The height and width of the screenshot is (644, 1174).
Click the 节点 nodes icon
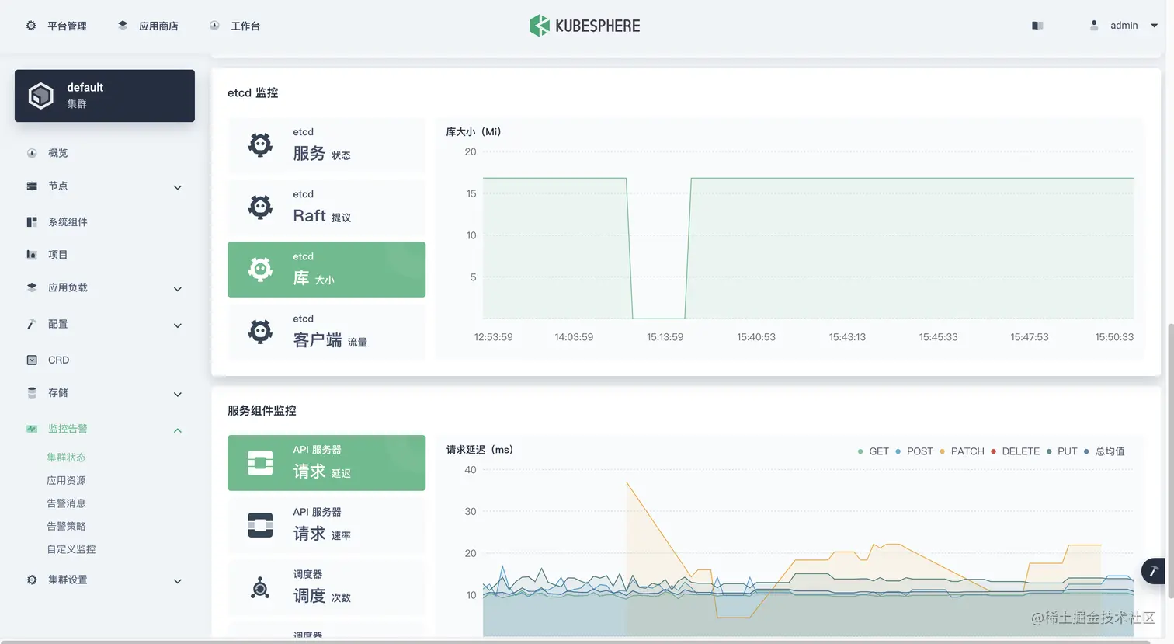pos(32,186)
